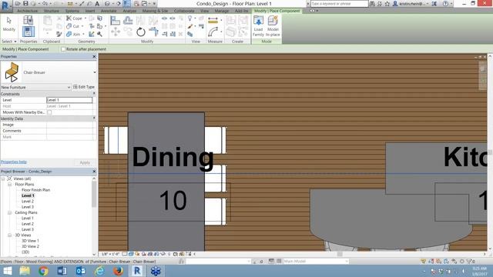This screenshot has height=277, width=493.
Task: Close the Project Browser panel
Action: point(94,172)
